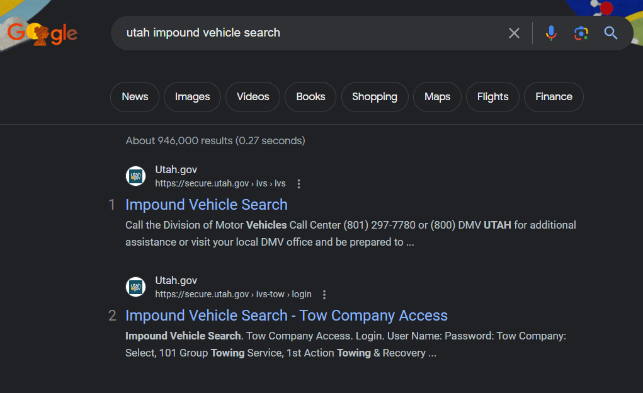Open more options for the ivs › ivs result
Image resolution: width=643 pixels, height=393 pixels.
(299, 184)
